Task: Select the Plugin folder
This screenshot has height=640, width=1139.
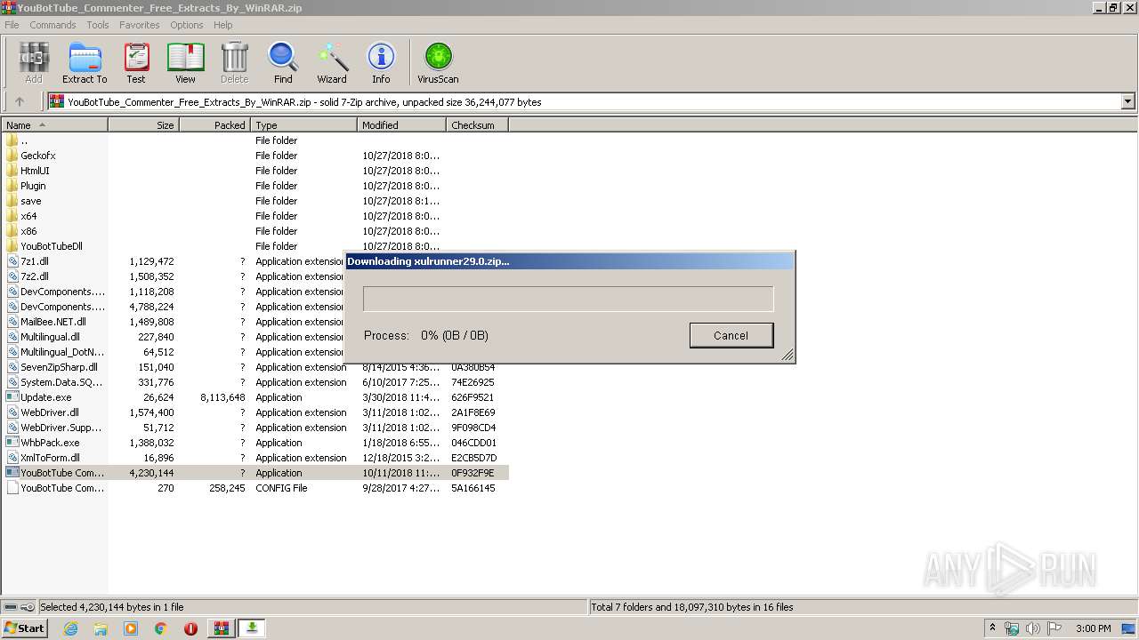Action: tap(33, 186)
